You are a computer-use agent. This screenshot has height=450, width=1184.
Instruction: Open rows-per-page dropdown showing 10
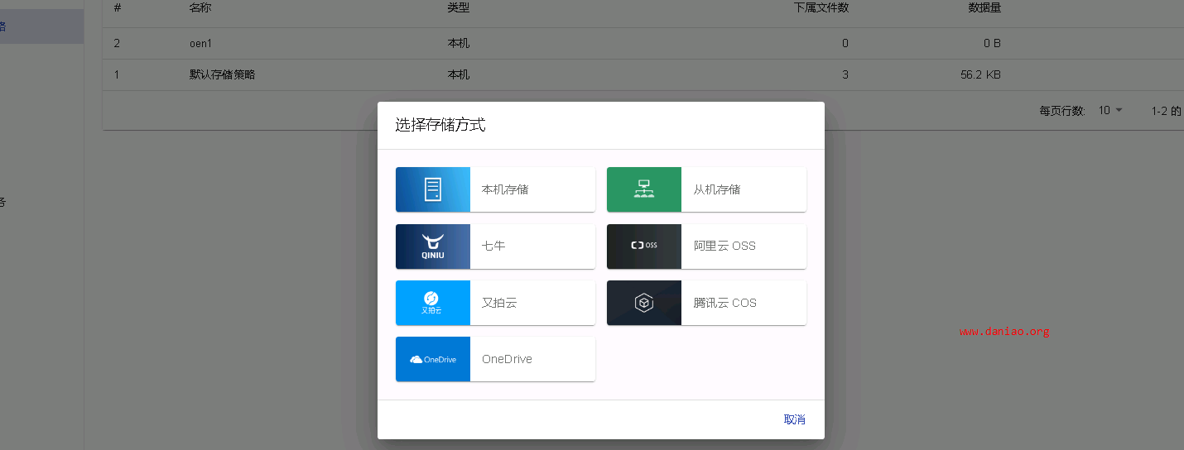1110,110
